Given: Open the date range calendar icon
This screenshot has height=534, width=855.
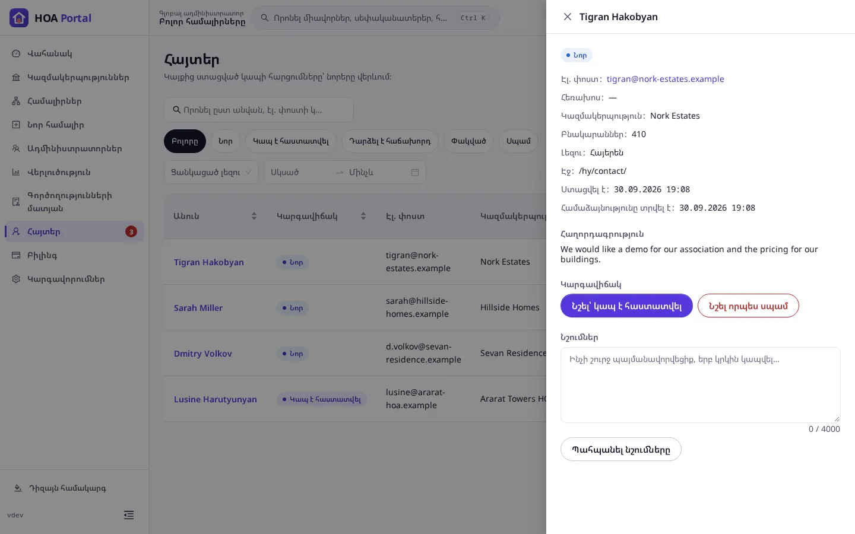Looking at the screenshot, I should click(x=415, y=172).
